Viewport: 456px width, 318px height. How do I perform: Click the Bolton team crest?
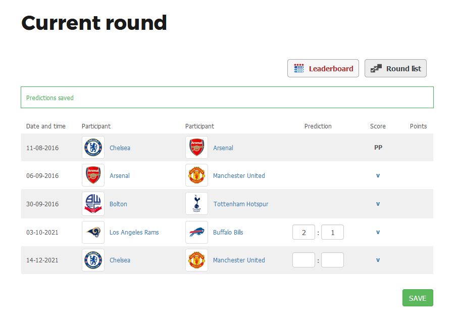point(93,204)
